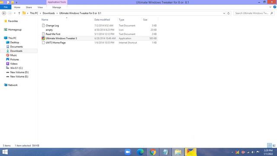Open Network in the navigation pane
The image size is (277, 156).
[x=13, y=85]
